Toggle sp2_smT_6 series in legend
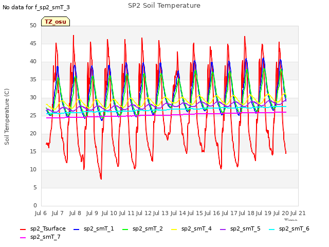This screenshot has height=247, width=329. pyautogui.click(x=289, y=228)
